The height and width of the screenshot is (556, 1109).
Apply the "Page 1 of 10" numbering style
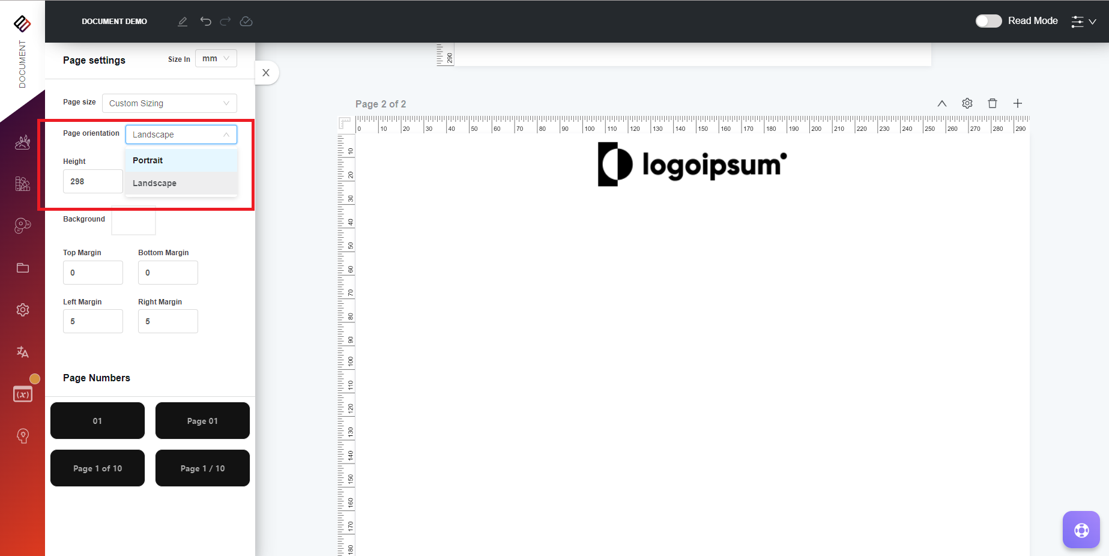[x=97, y=468]
